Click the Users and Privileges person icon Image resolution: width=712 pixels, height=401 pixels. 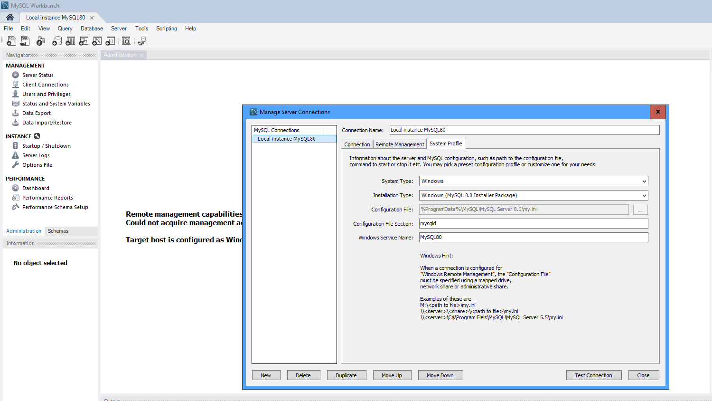coord(16,94)
